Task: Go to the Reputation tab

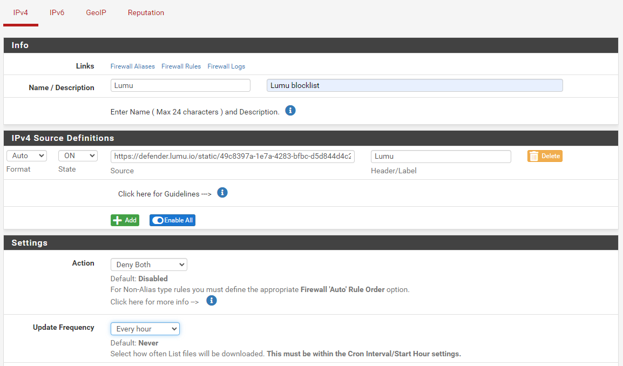Action: pyautogui.click(x=146, y=12)
